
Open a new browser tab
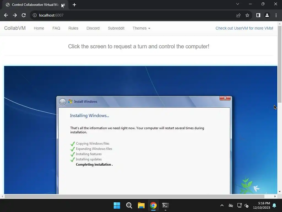click(74, 5)
